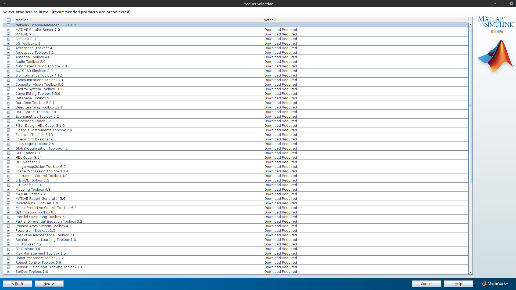Open the window menu chevron in title bar
Image resolution: width=516 pixels, height=290 pixels.
coord(5,3)
